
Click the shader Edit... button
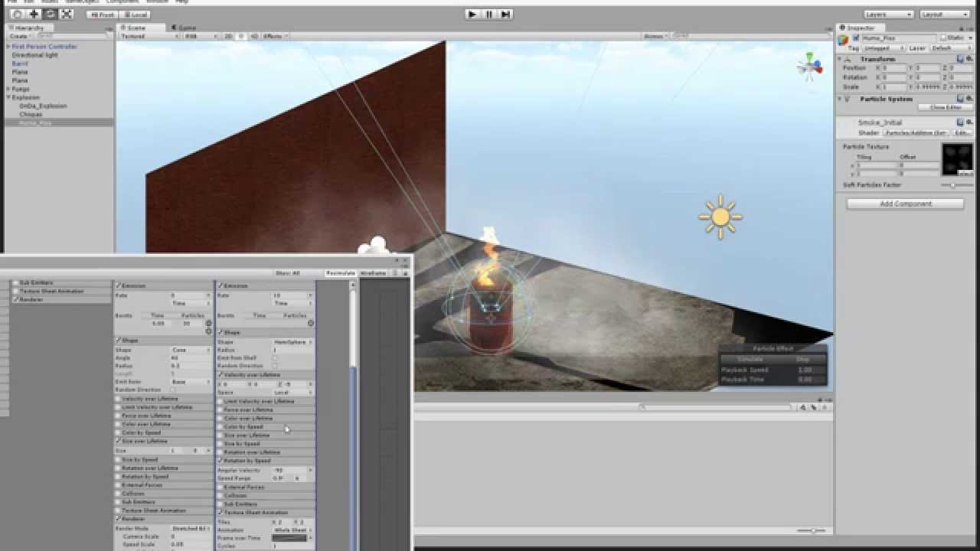(962, 132)
